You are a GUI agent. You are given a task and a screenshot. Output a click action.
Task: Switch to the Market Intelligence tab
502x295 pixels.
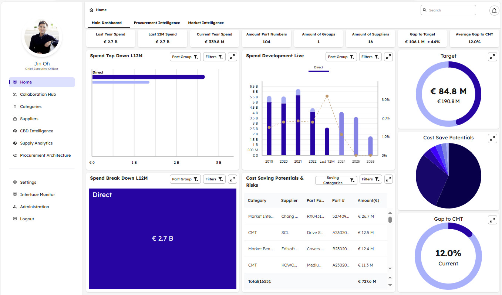click(206, 23)
